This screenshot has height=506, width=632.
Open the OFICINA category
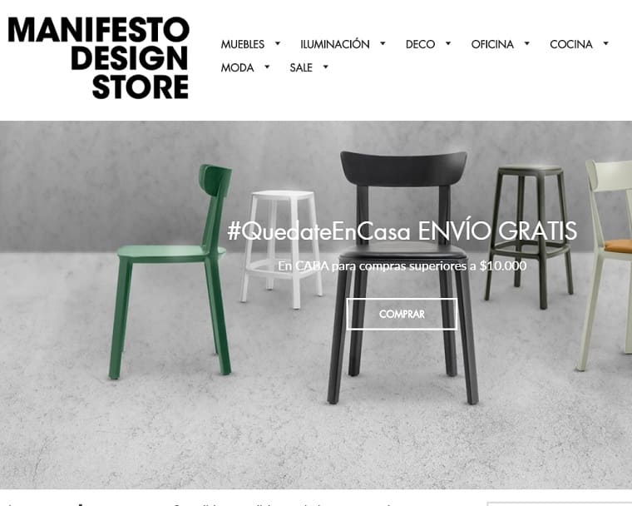tap(492, 44)
